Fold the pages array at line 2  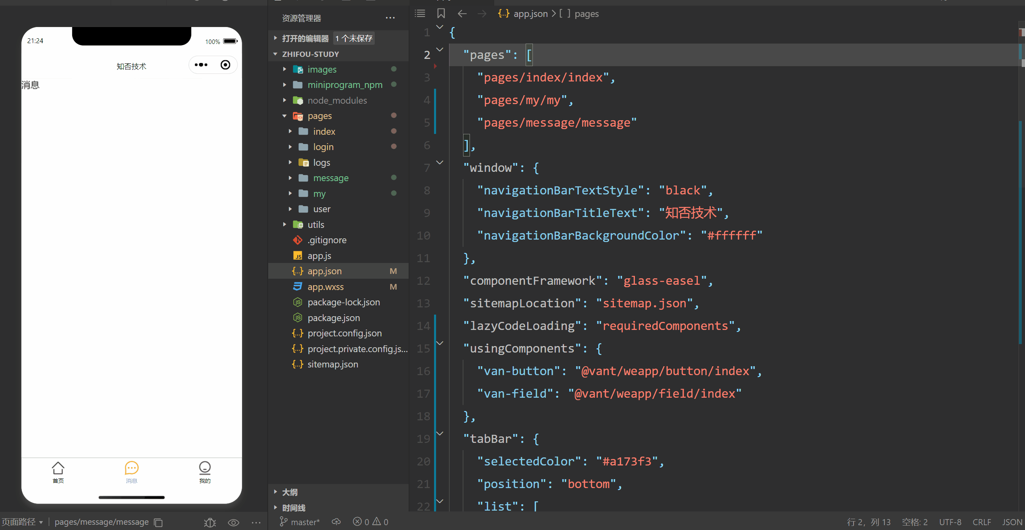tap(440, 50)
